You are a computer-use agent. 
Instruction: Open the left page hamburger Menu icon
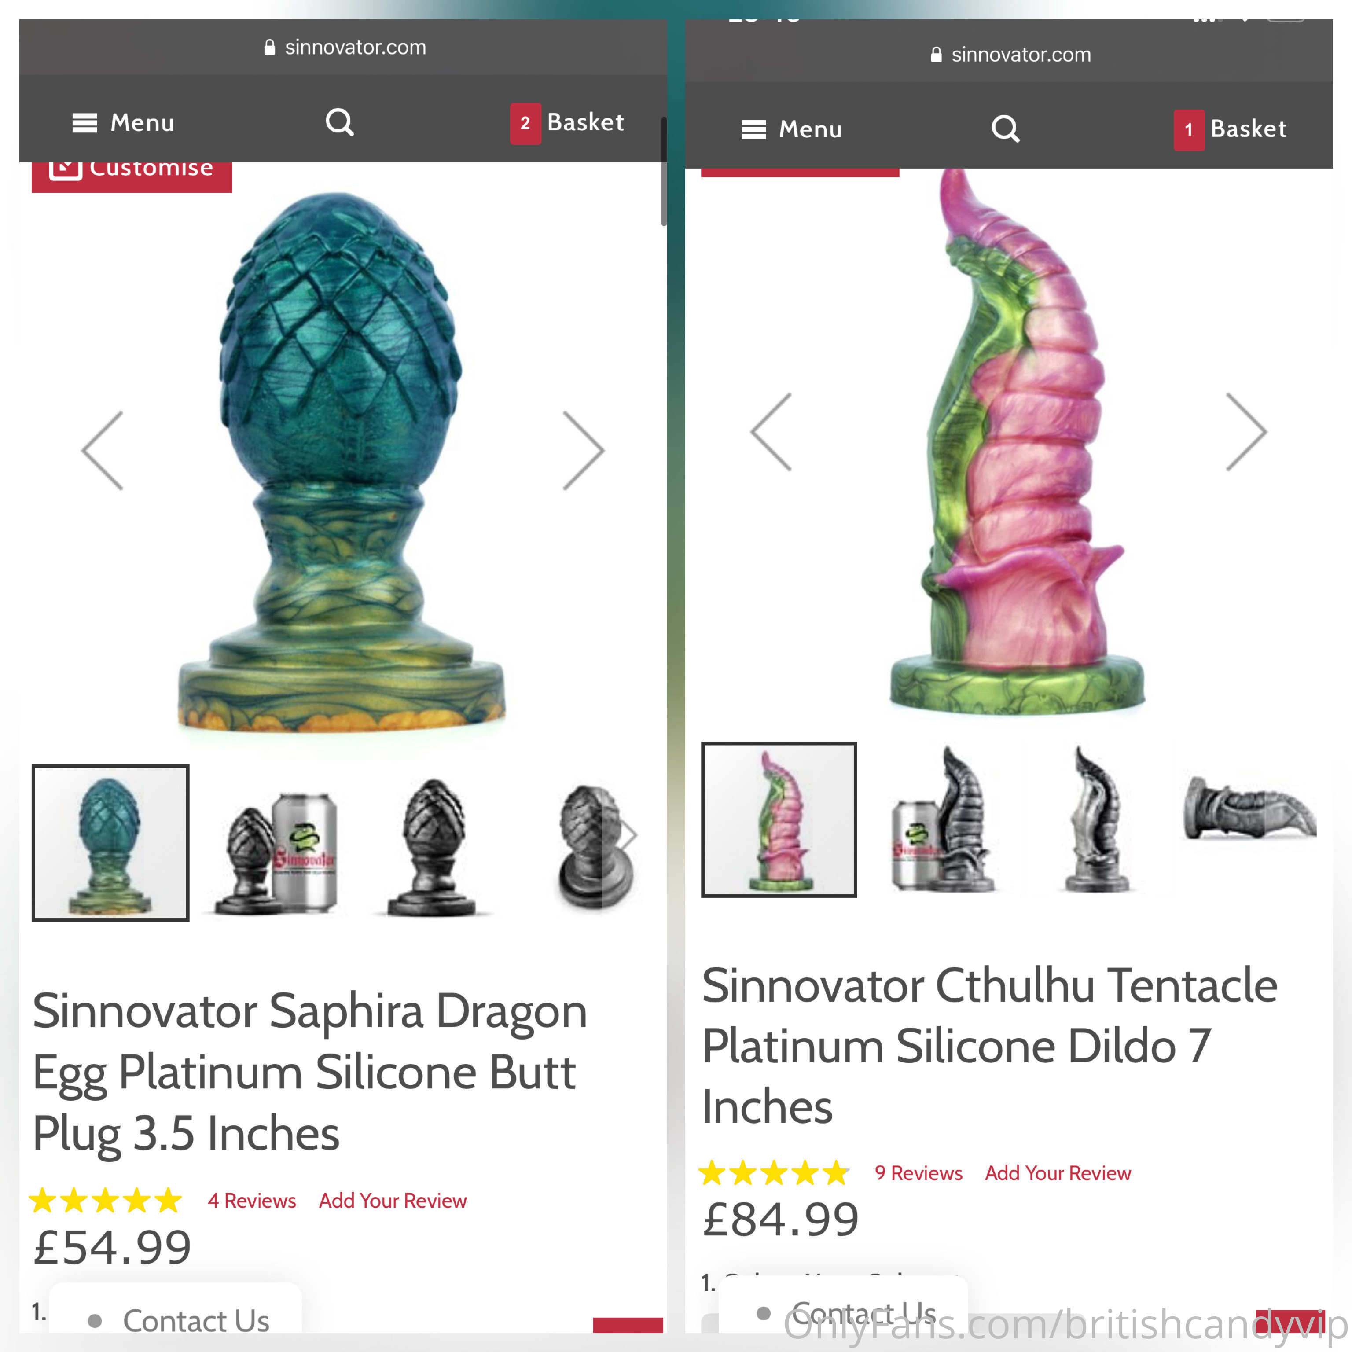(84, 123)
